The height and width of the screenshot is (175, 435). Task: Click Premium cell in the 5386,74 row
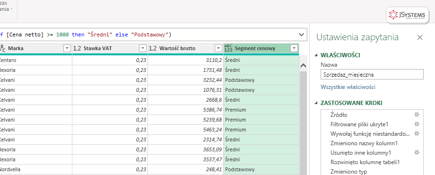click(x=261, y=110)
